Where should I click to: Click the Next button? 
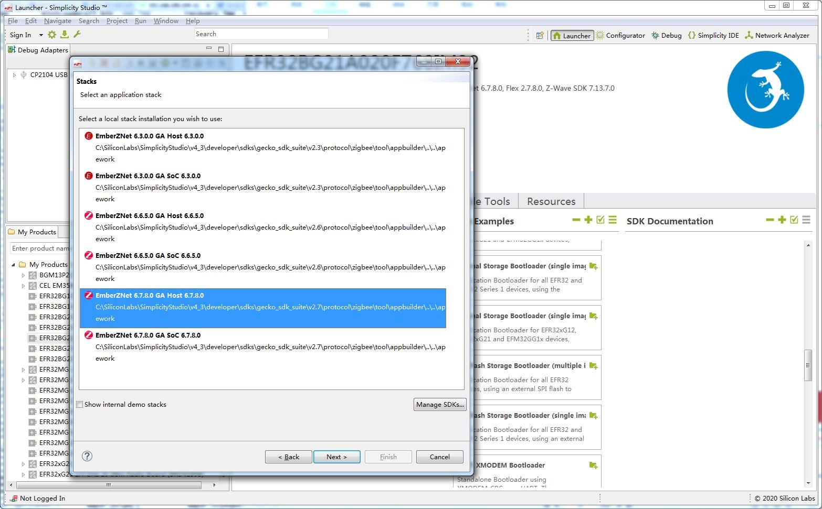tap(337, 457)
